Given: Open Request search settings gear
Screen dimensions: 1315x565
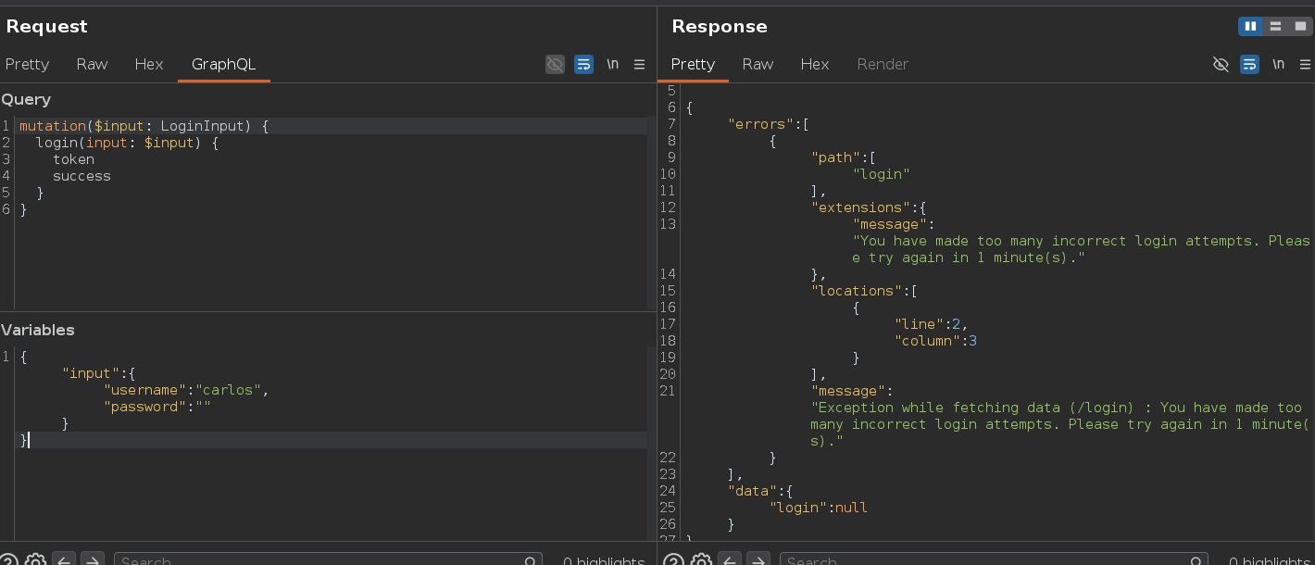Looking at the screenshot, I should point(35,561).
